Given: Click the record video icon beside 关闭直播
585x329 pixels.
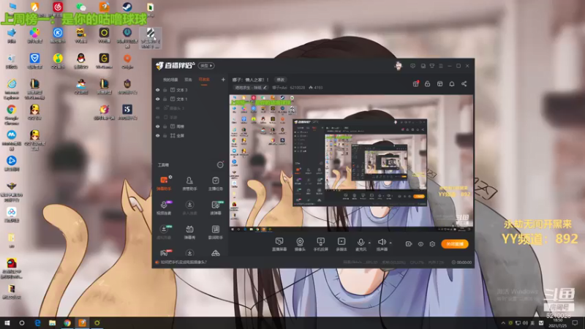Looking at the screenshot, I should pos(409,244).
